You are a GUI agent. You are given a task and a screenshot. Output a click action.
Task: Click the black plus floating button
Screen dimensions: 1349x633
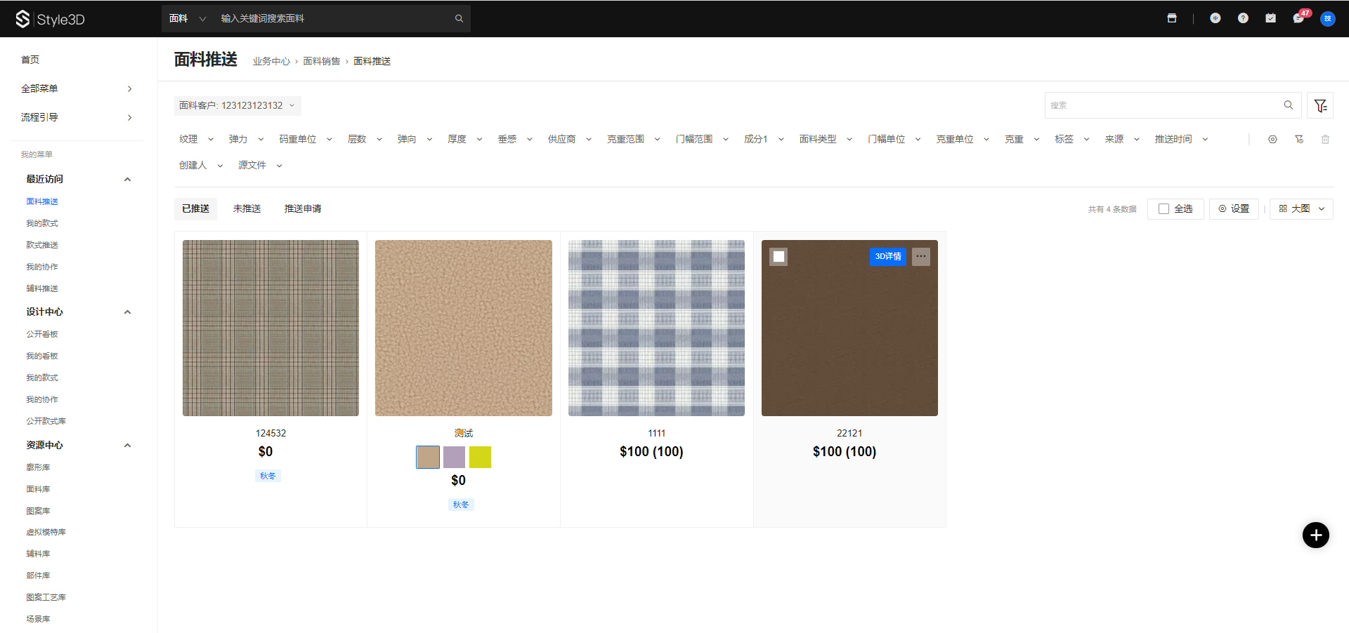(1316, 535)
